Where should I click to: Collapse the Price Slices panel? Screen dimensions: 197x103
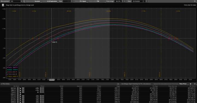point(2,84)
